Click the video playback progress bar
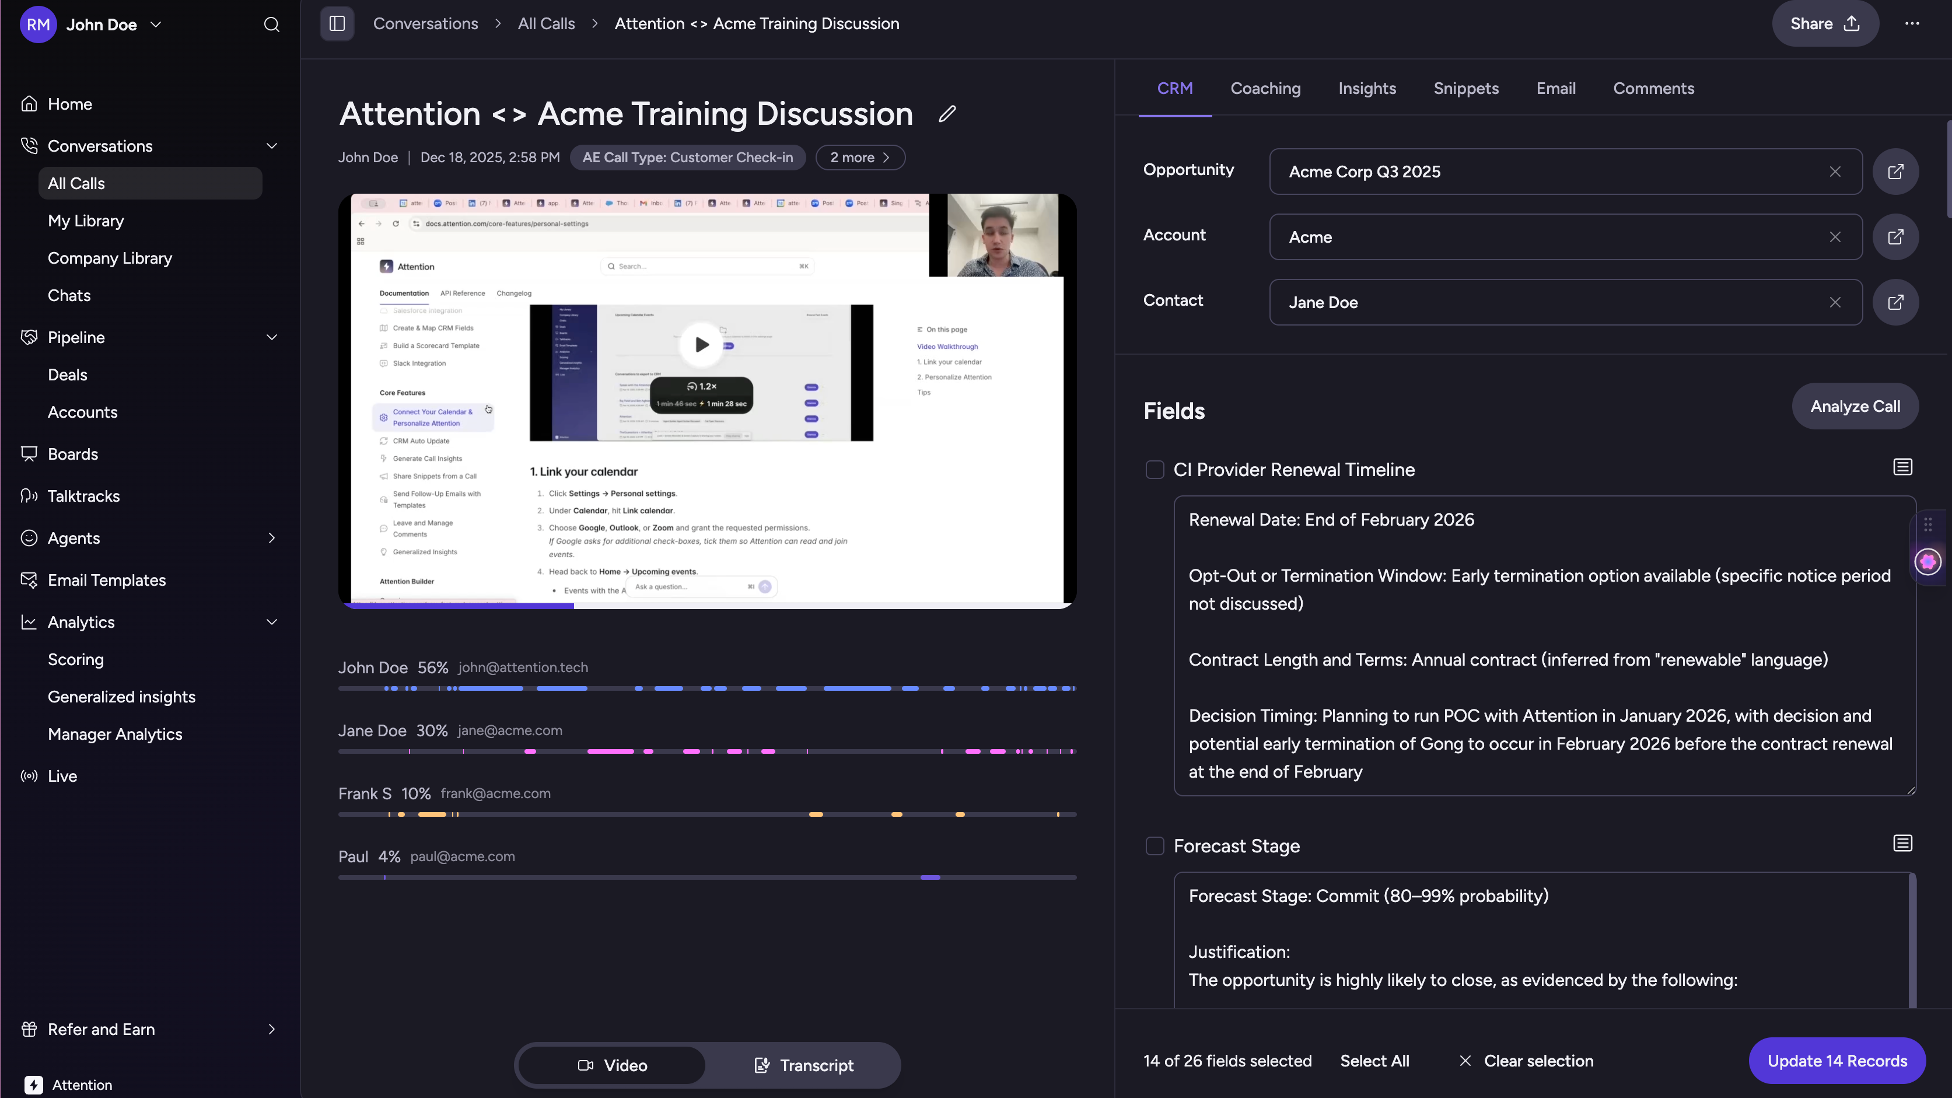The height and width of the screenshot is (1098, 1952). click(707, 606)
